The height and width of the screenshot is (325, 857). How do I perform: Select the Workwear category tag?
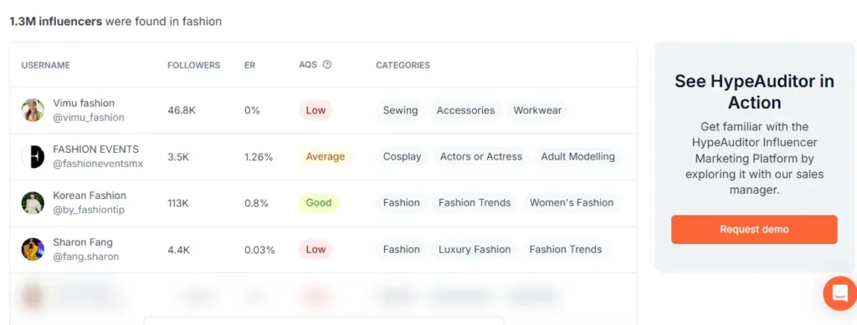coord(537,110)
